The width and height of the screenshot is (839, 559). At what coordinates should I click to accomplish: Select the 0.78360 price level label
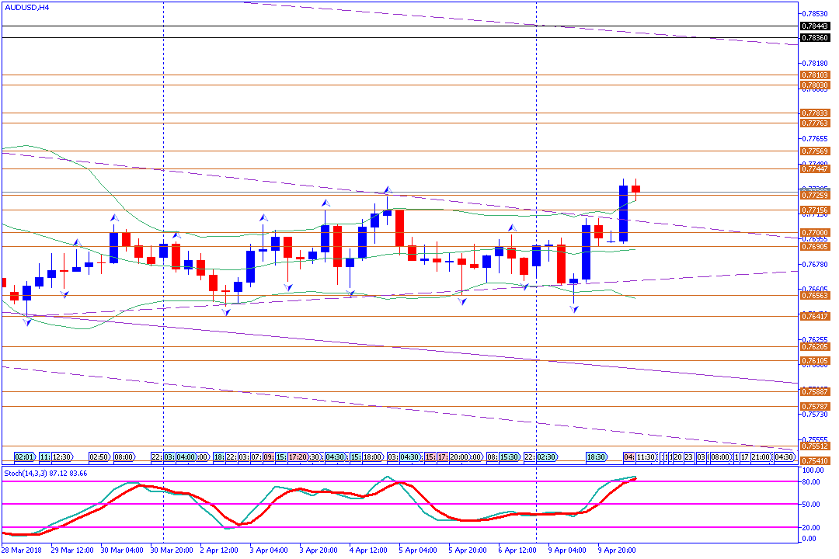pyautogui.click(x=814, y=38)
